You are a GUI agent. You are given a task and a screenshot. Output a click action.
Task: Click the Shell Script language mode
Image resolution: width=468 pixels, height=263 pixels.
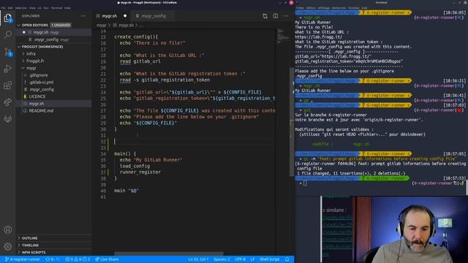pos(270,259)
